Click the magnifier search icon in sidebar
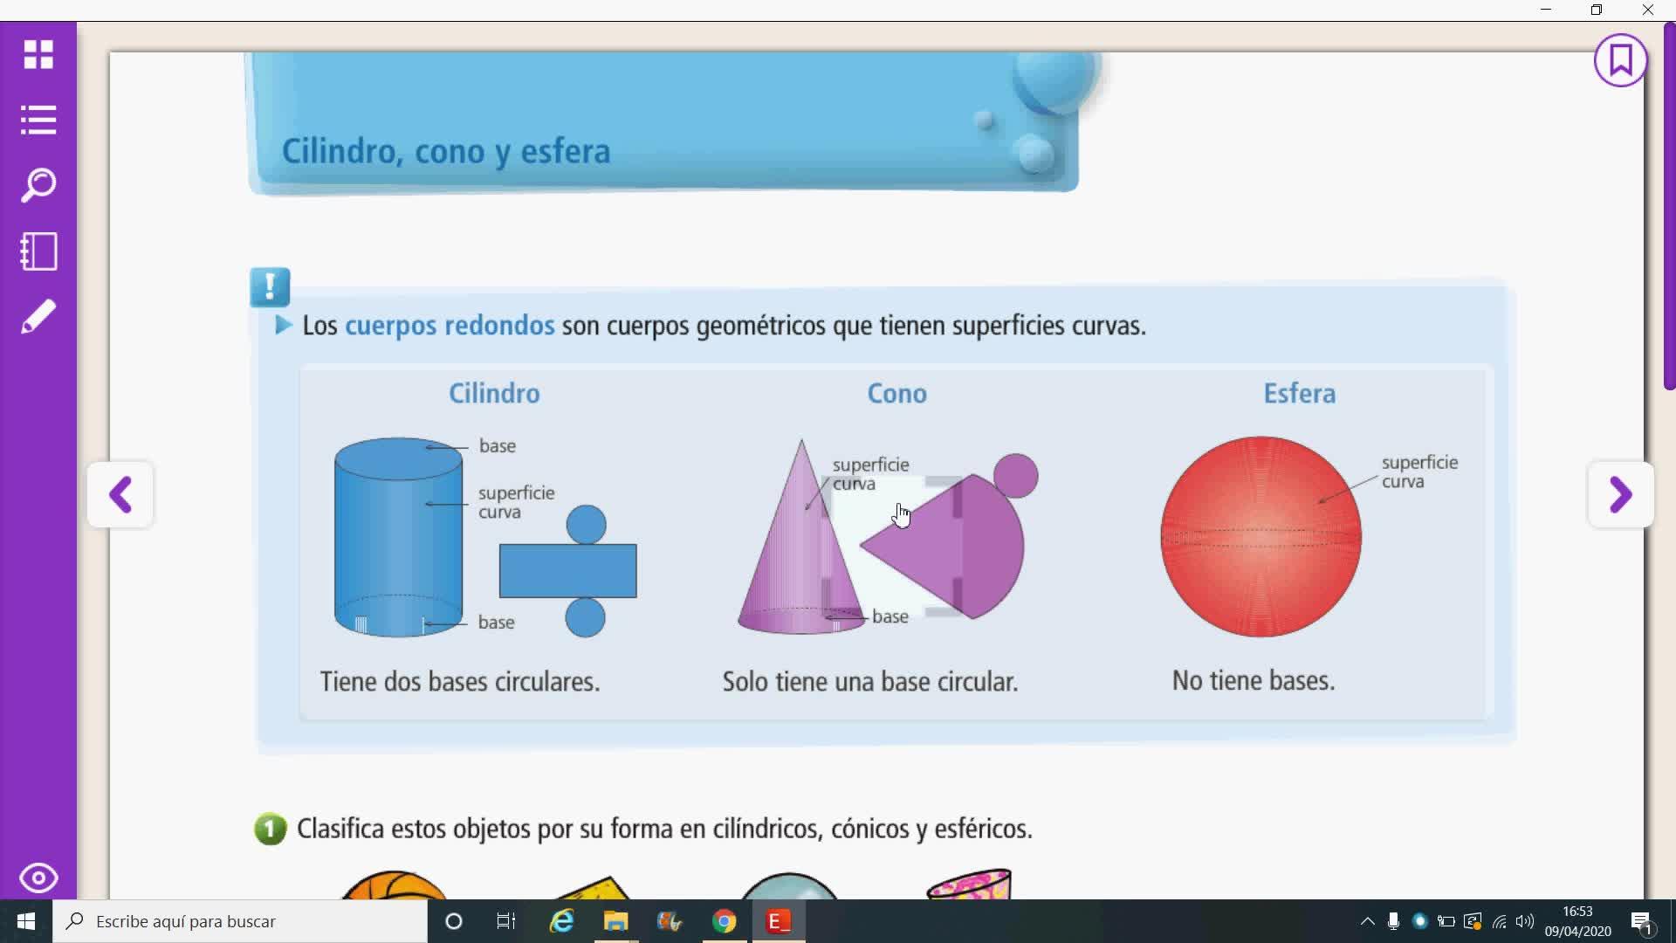Image resolution: width=1676 pixels, height=943 pixels. pyautogui.click(x=38, y=185)
